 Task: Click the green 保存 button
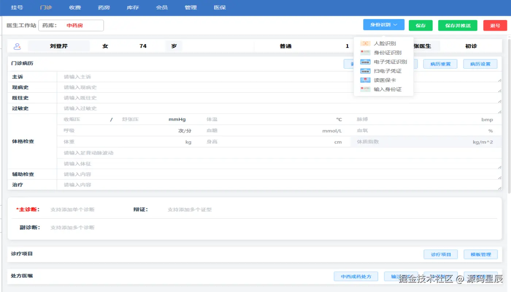pos(421,26)
